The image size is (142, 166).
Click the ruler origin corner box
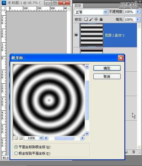point(4,9)
